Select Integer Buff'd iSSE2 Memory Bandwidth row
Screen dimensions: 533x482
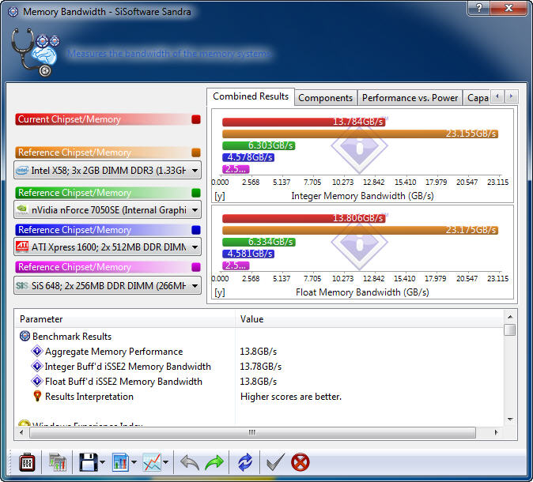click(x=121, y=367)
